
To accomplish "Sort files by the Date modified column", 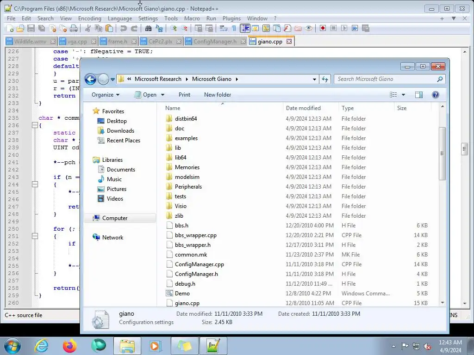I will [311, 108].
